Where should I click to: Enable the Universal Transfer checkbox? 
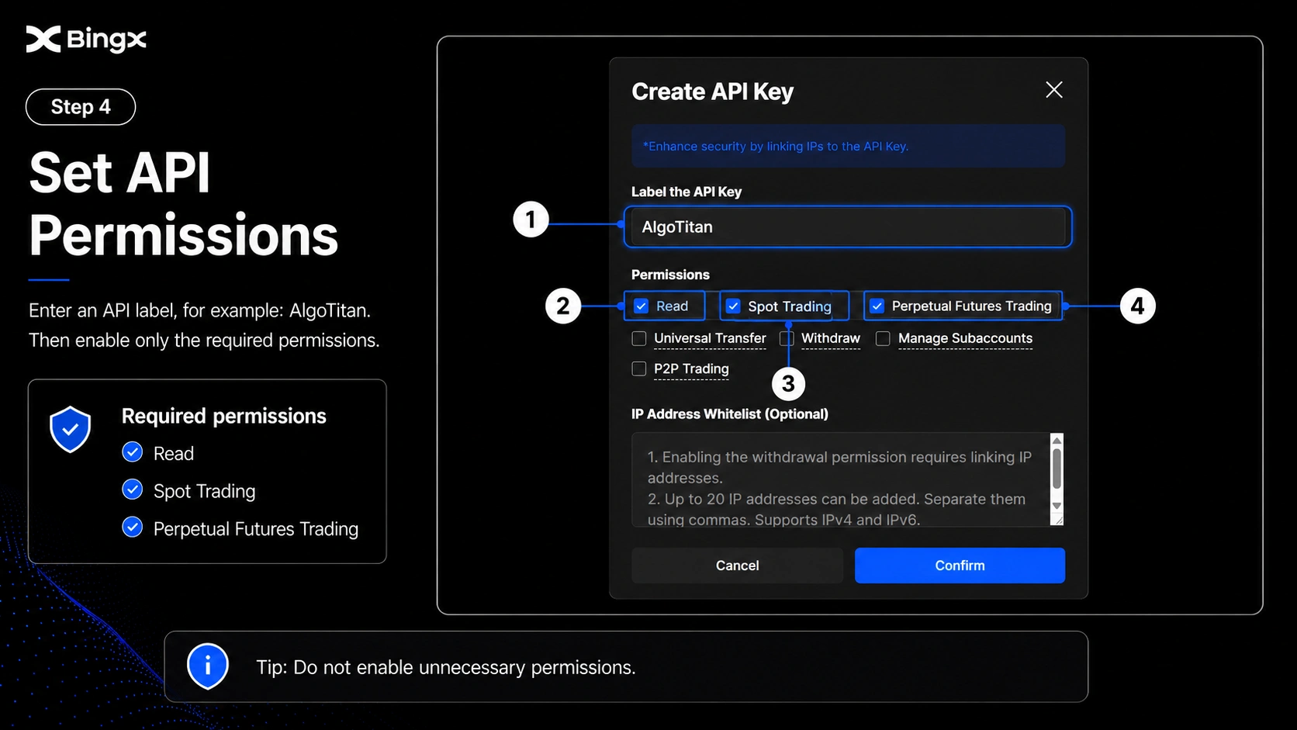pyautogui.click(x=639, y=338)
